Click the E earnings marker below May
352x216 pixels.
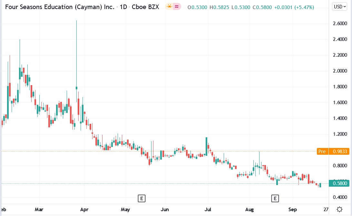click(142, 198)
